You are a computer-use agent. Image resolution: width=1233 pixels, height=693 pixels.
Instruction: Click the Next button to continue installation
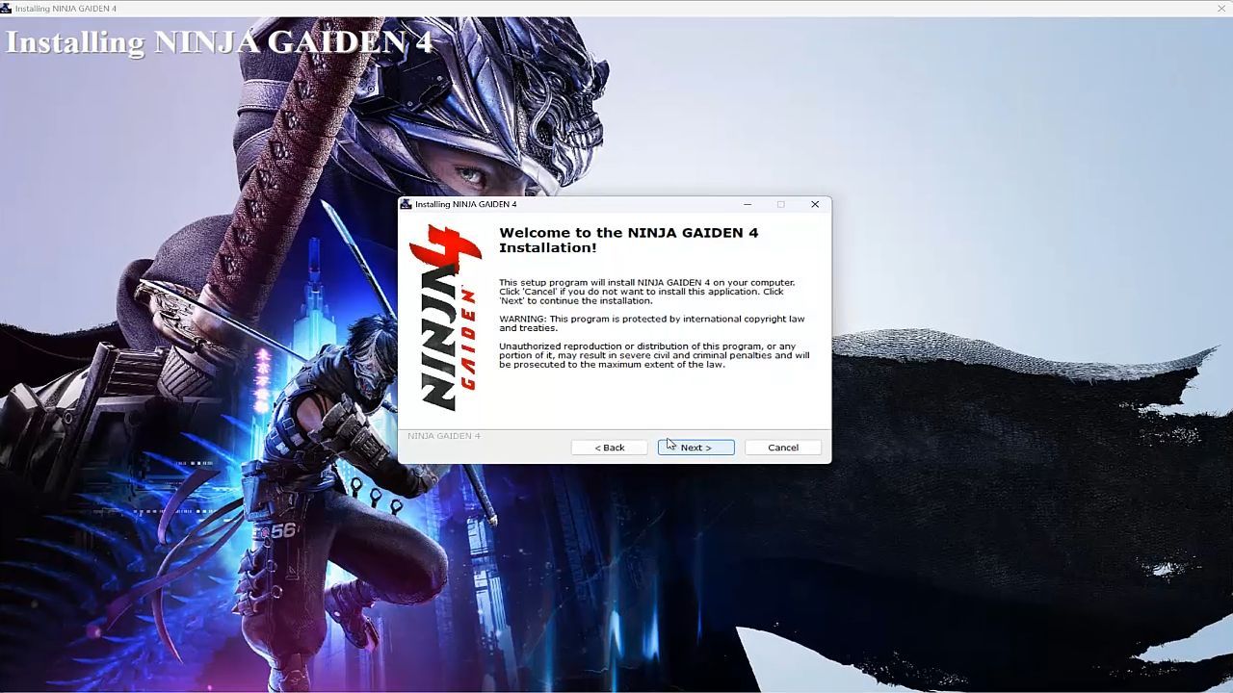[x=695, y=448]
